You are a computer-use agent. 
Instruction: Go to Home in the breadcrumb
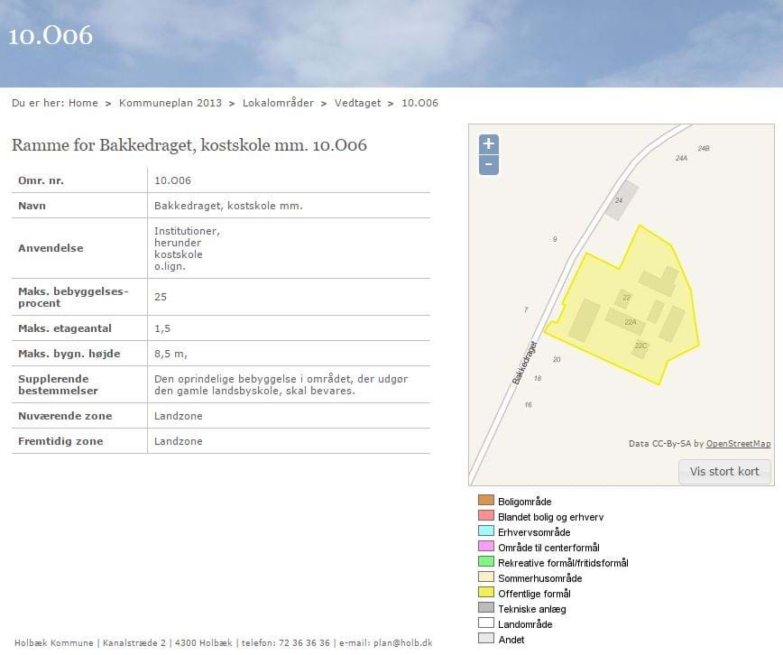coord(83,103)
